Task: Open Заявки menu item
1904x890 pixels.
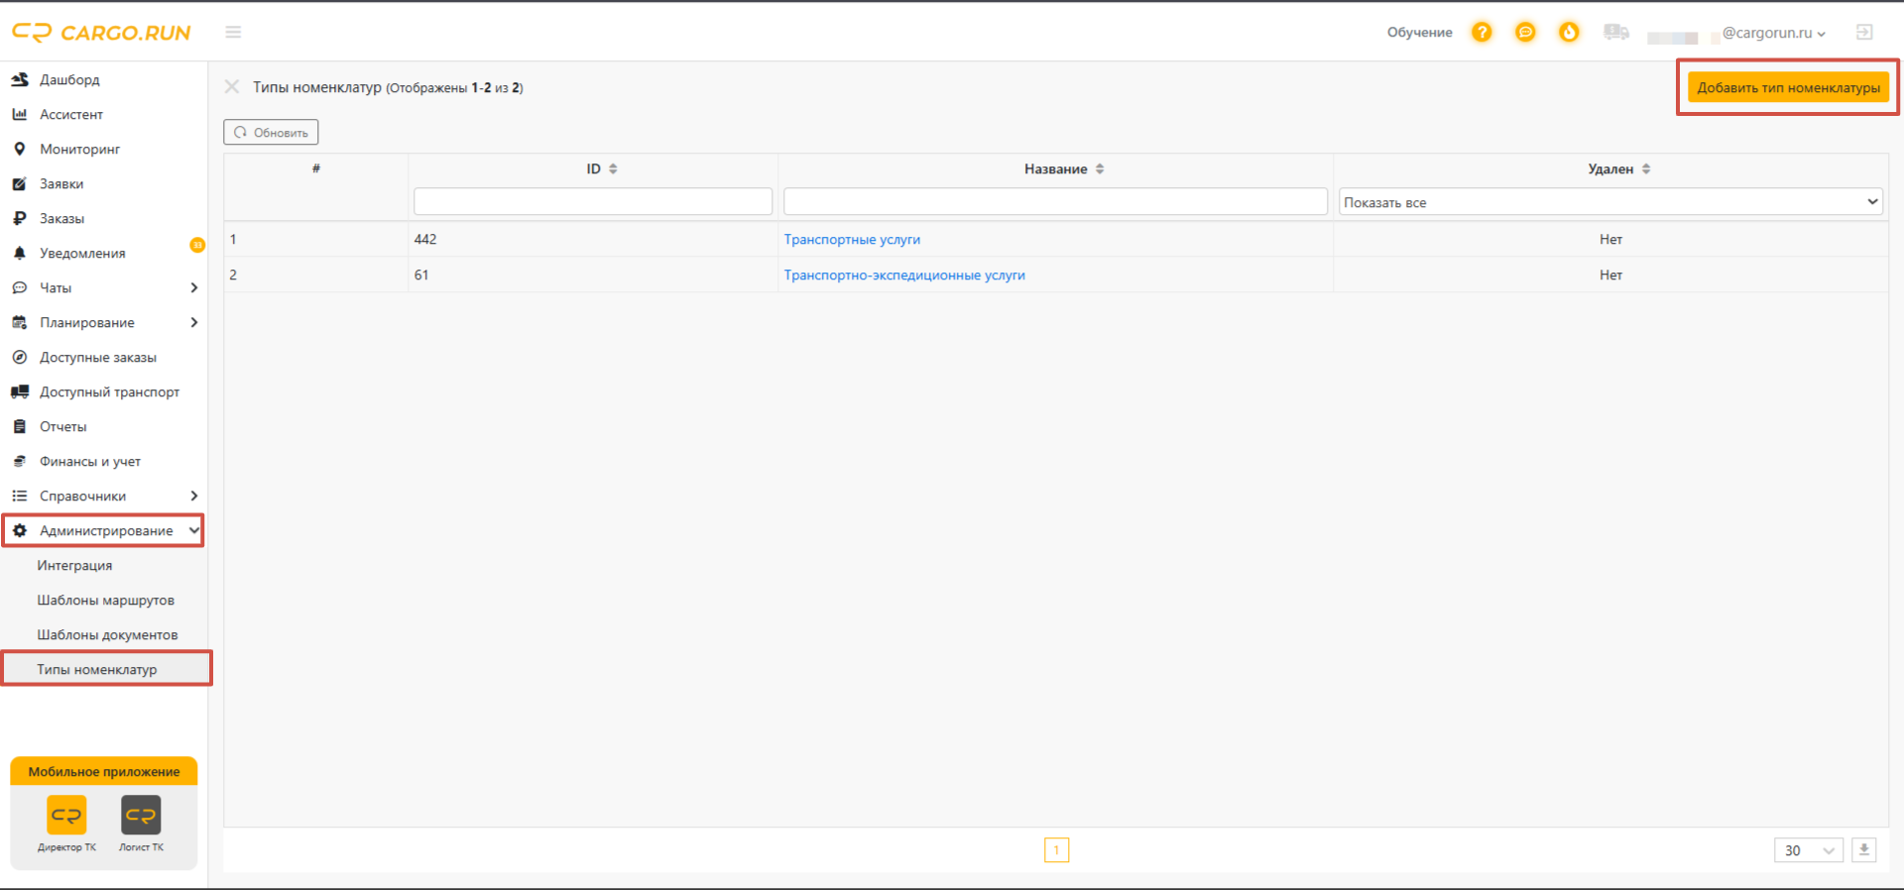Action: 61,183
